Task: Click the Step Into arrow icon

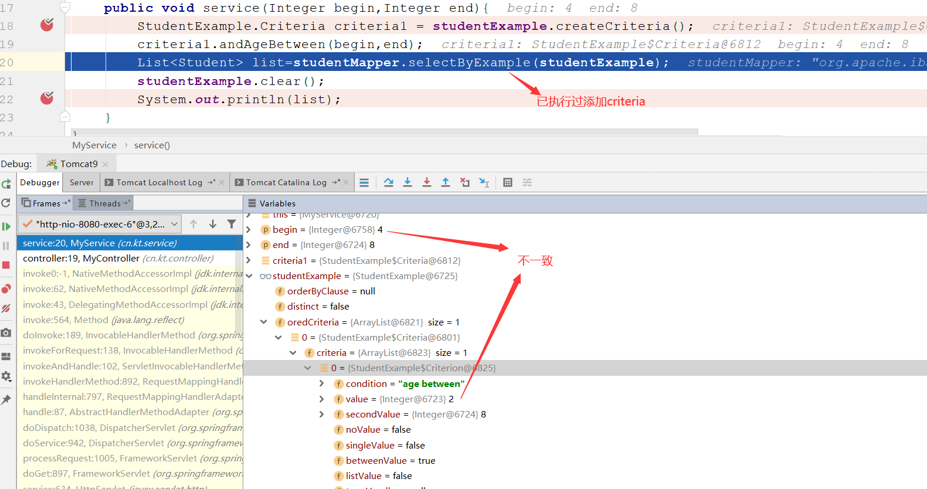Action: pyautogui.click(x=408, y=182)
